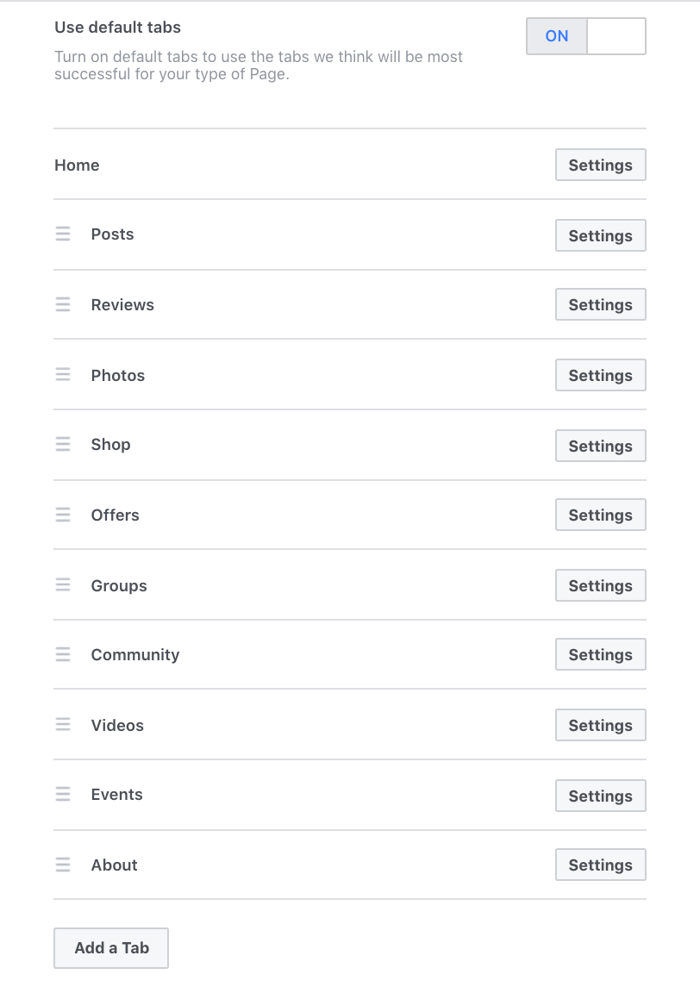Open Settings for the Home tab
Viewport: 700px width, 993px height.
(x=600, y=165)
